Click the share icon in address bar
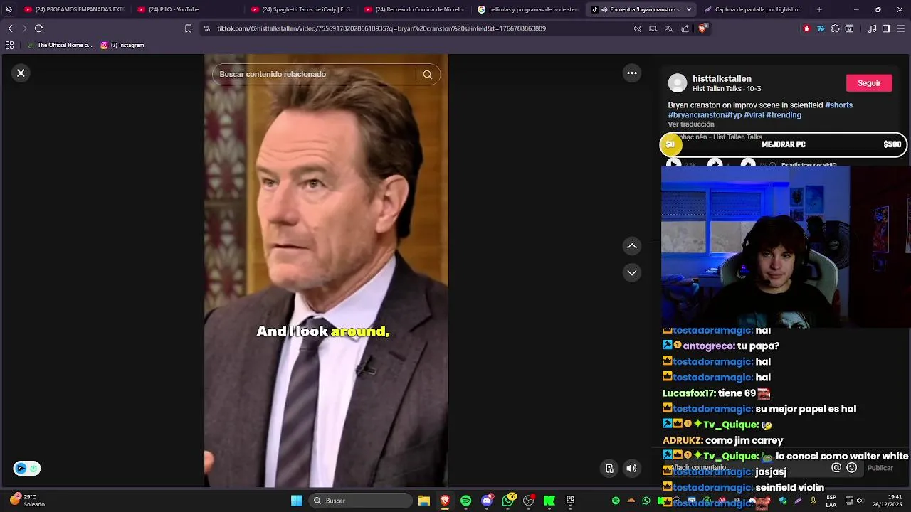911x512 pixels. click(x=685, y=28)
